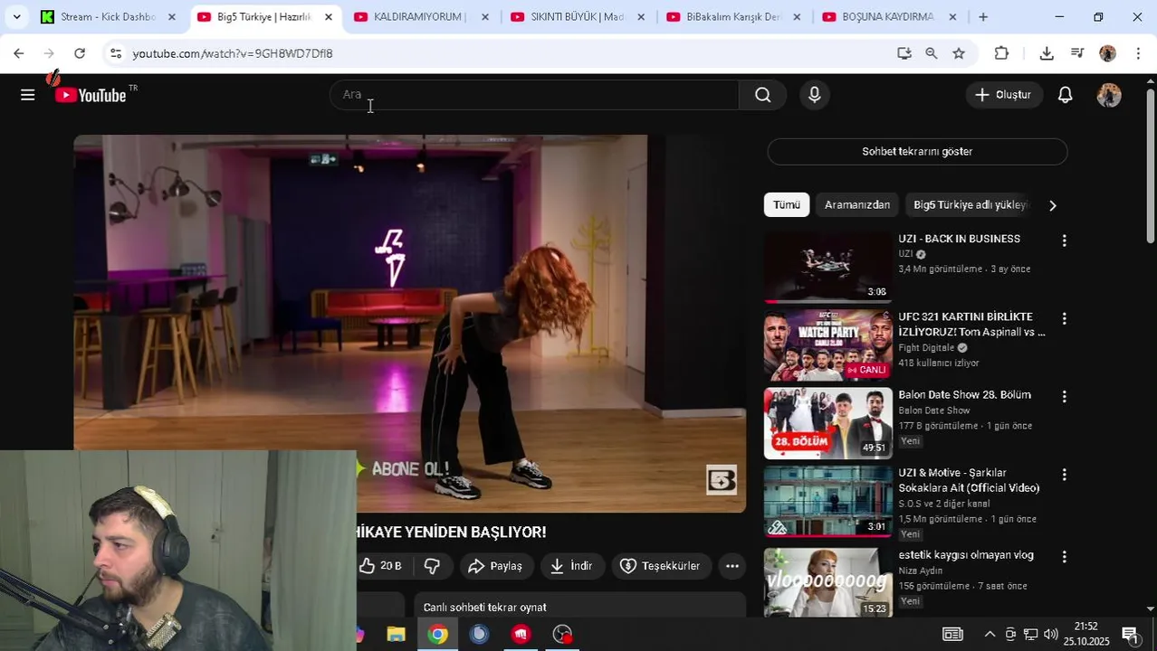Click the OBS icon in the taskbar
The image size is (1157, 651).
point(562,634)
